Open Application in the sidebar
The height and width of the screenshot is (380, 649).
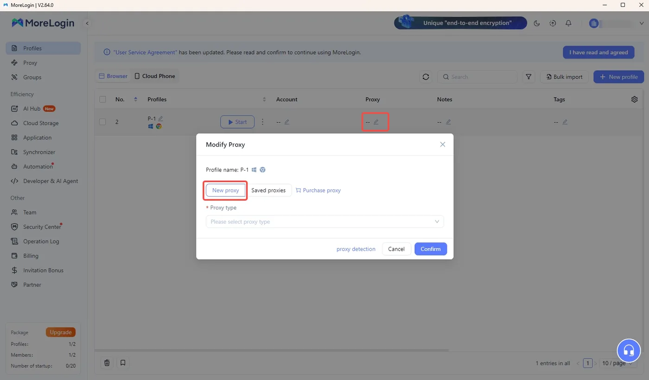tap(43, 138)
